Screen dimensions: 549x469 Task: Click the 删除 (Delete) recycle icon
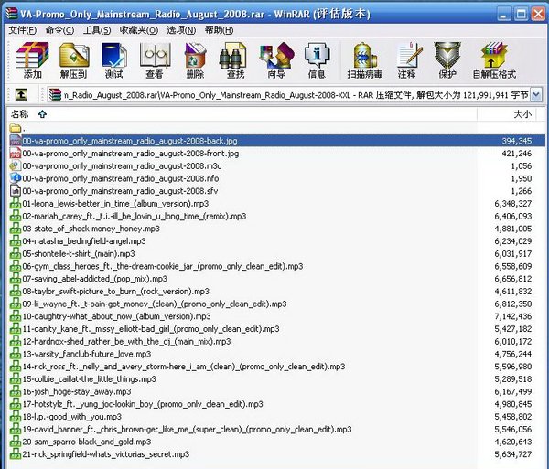195,55
